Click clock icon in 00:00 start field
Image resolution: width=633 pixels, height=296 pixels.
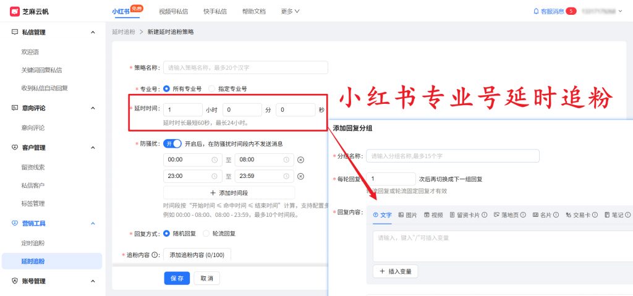tap(215, 160)
